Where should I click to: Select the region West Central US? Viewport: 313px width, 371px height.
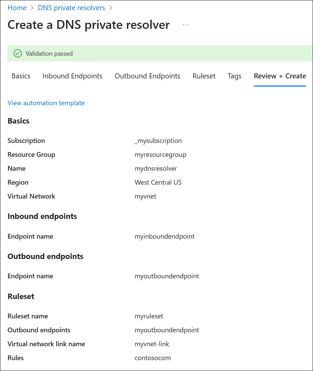coord(158,182)
